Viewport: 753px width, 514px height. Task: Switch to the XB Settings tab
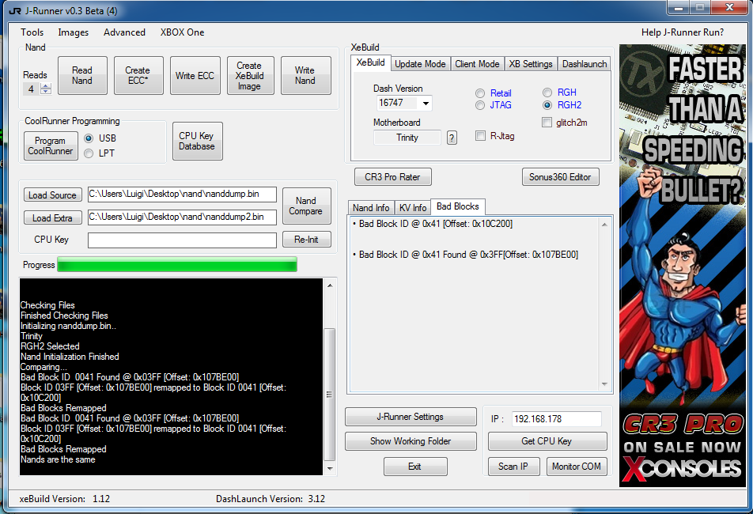(531, 64)
